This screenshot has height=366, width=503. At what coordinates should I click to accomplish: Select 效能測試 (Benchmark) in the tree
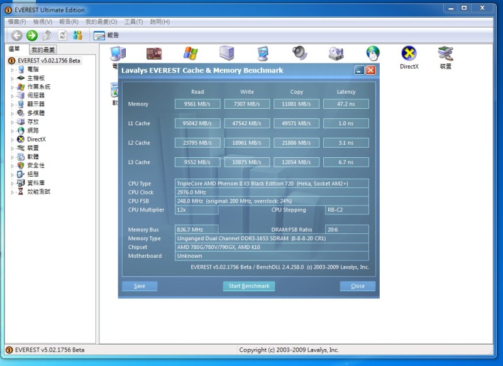point(39,192)
